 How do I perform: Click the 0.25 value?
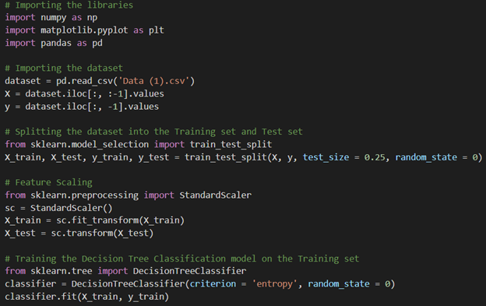(x=375, y=157)
